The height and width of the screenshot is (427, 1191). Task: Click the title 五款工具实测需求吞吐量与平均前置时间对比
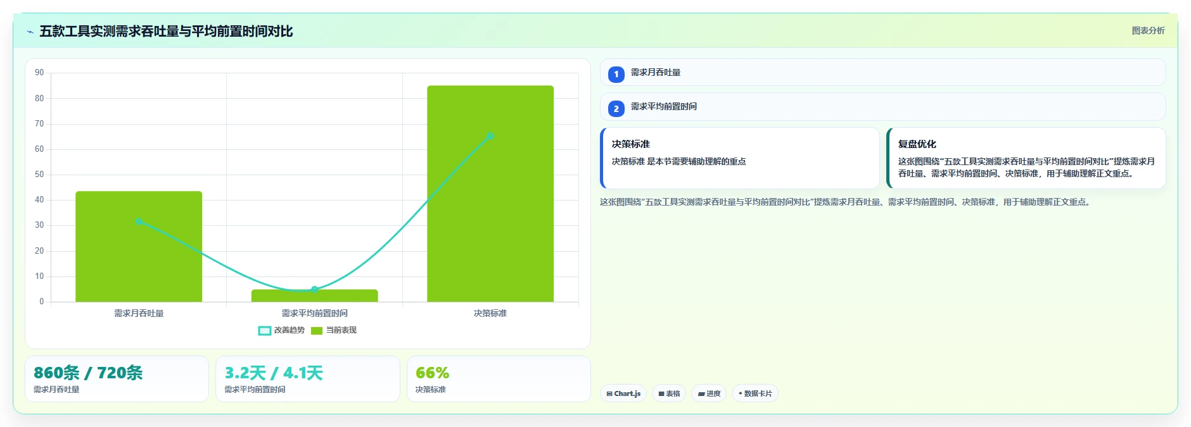(166, 31)
